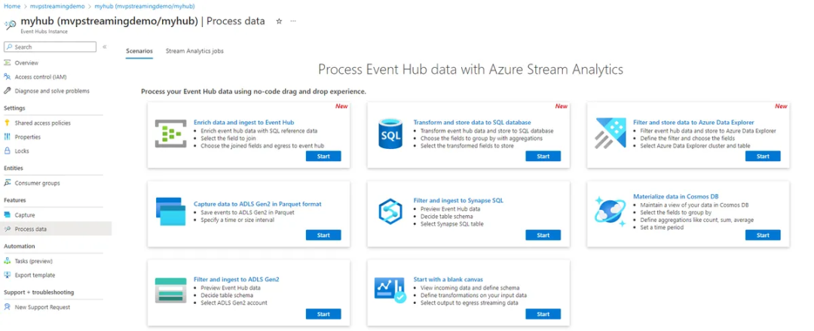This screenshot has height=331, width=814.
Task: Open Access control (IAM) in sidebar
Action: (41, 77)
